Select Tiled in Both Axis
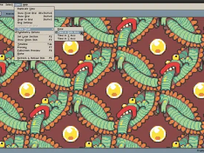This screenshot has height=153, width=204. click(69, 32)
